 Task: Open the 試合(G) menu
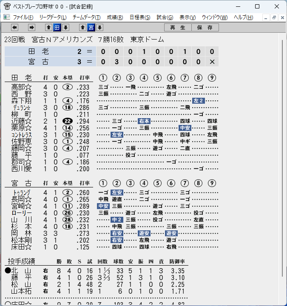click(165, 17)
